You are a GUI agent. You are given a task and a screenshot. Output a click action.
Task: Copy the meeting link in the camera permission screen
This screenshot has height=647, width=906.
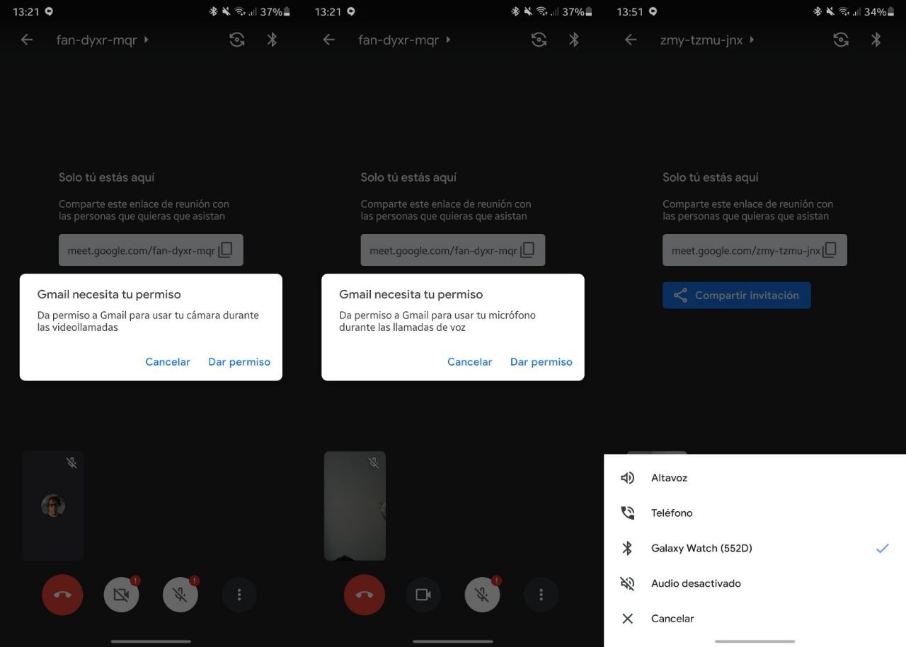226,250
